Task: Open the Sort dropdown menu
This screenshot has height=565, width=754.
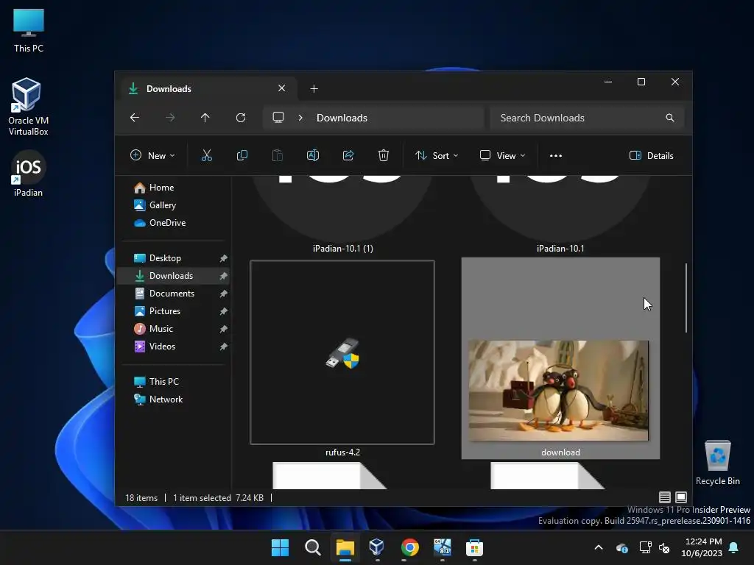Action: 437,156
